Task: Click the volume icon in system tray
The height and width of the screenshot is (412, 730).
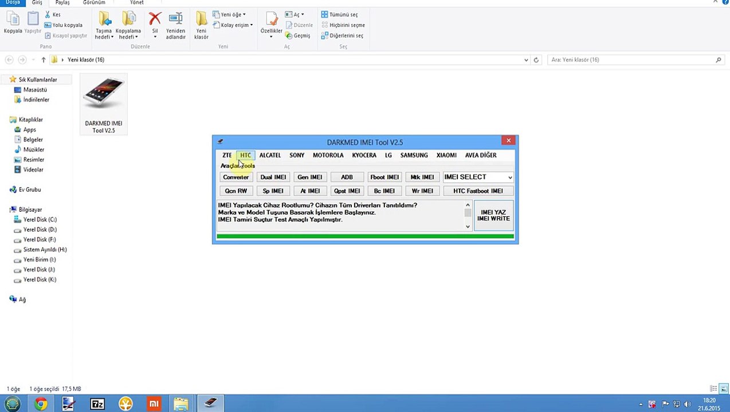Action: 687,404
